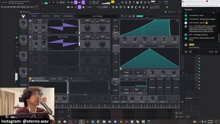Open FL Studio plugin picker plug icon
Screen dimensions: 220x124
click(132, 7)
